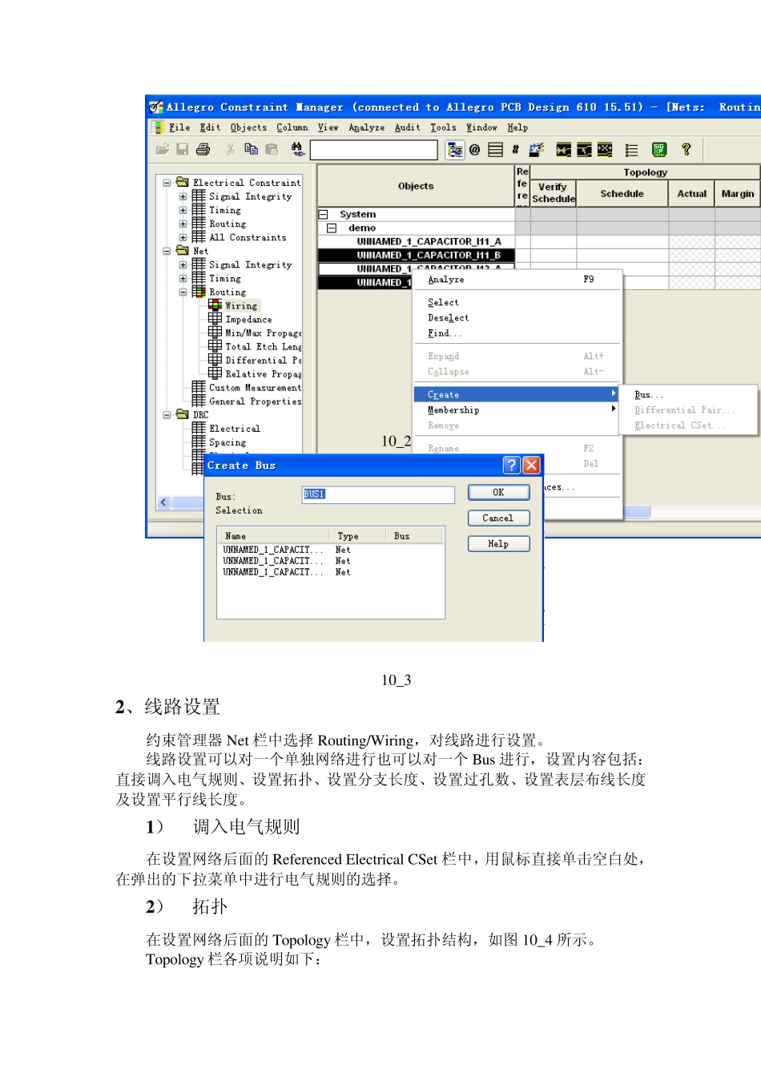761x1077 pixels.
Task: Click the bulleted report toolbar icon
Action: 632,149
